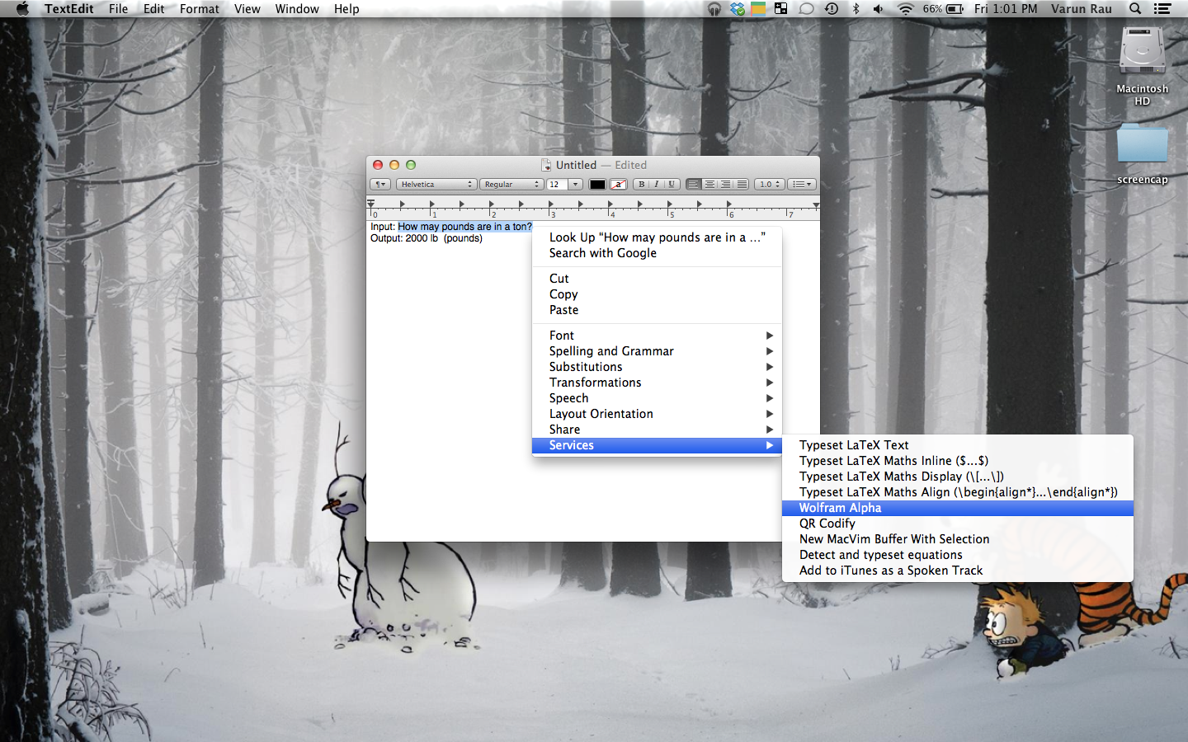Choose Copy from the context menu
1188x742 pixels.
pyautogui.click(x=657, y=294)
